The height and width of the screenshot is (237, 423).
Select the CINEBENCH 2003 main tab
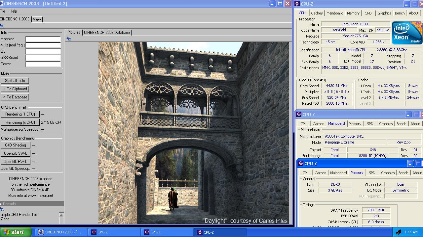click(15, 19)
